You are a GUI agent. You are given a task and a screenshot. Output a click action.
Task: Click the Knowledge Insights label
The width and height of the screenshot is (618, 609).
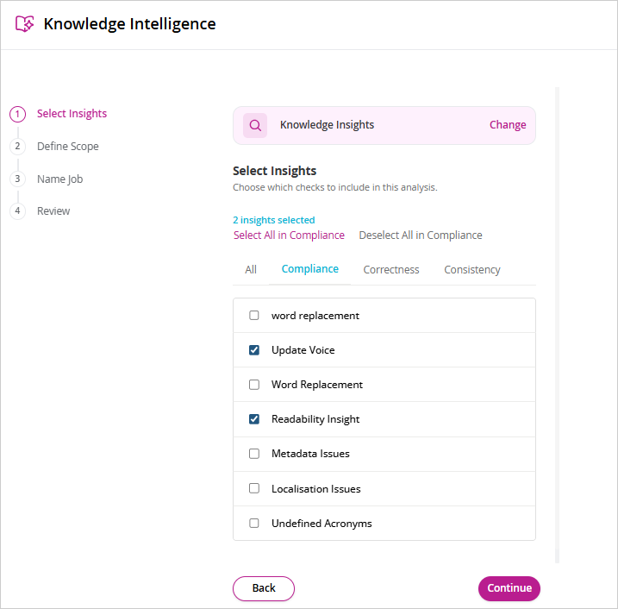[328, 125]
